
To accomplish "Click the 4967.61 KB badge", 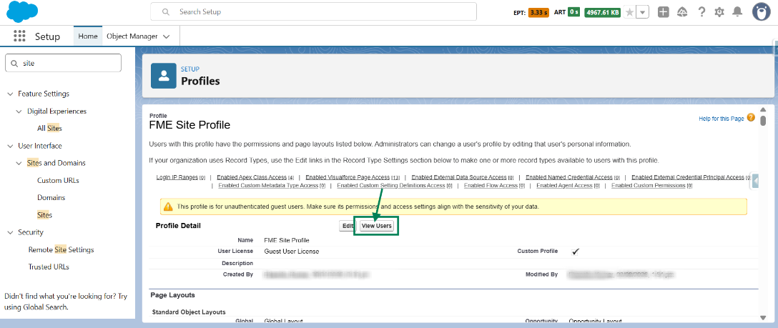I will click(602, 12).
